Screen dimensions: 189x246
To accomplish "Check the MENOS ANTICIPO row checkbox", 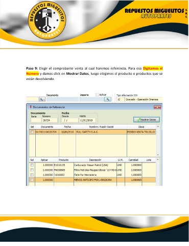I will pyautogui.click(x=32, y=180).
